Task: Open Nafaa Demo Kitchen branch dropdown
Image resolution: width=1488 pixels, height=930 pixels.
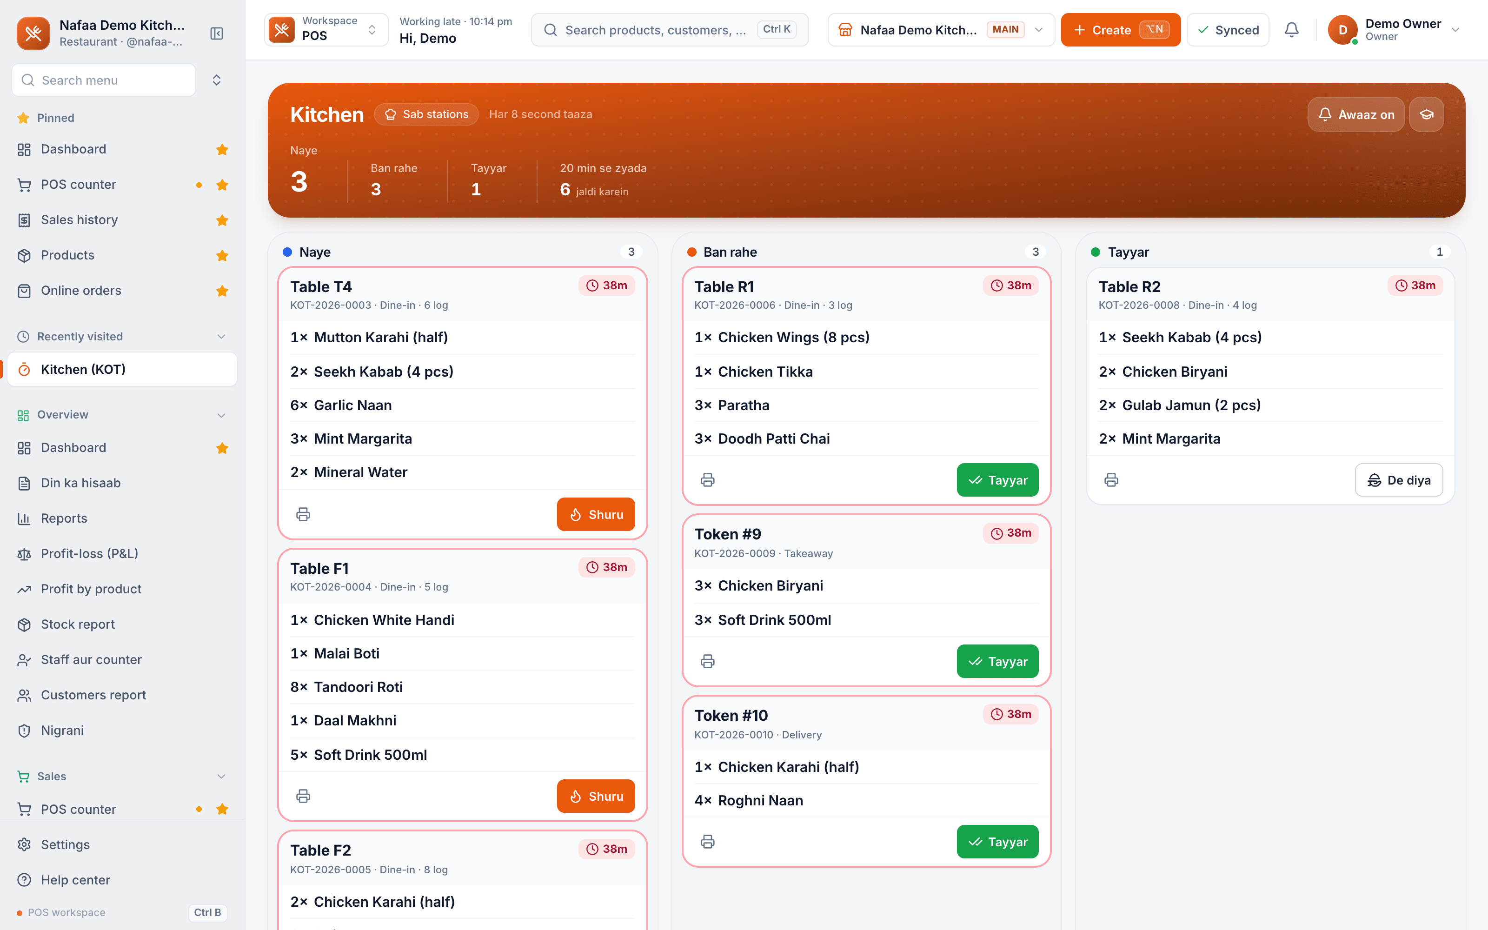Action: tap(941, 29)
